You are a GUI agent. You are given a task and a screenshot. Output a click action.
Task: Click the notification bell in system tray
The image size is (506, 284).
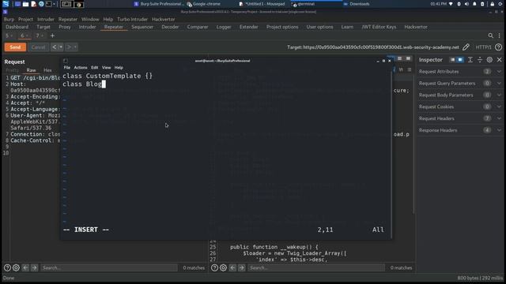tap(474, 4)
